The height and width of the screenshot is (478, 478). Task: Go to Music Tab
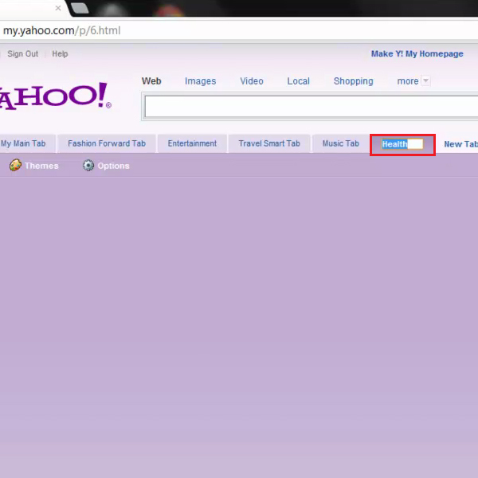(x=341, y=143)
